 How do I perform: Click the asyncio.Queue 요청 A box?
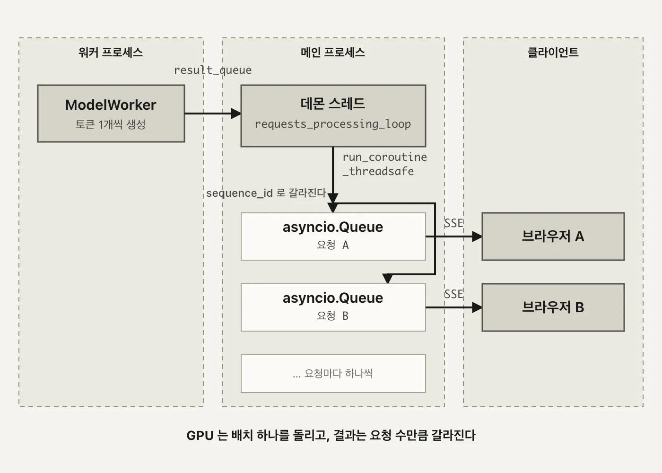pyautogui.click(x=333, y=236)
